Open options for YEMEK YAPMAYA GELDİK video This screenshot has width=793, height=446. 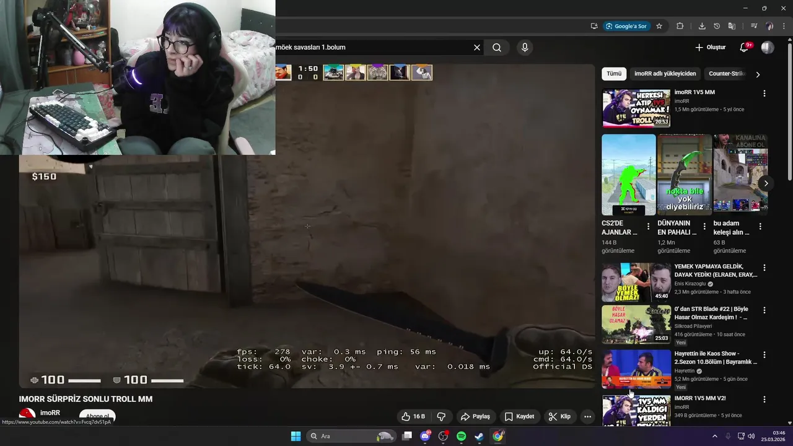pos(764,268)
